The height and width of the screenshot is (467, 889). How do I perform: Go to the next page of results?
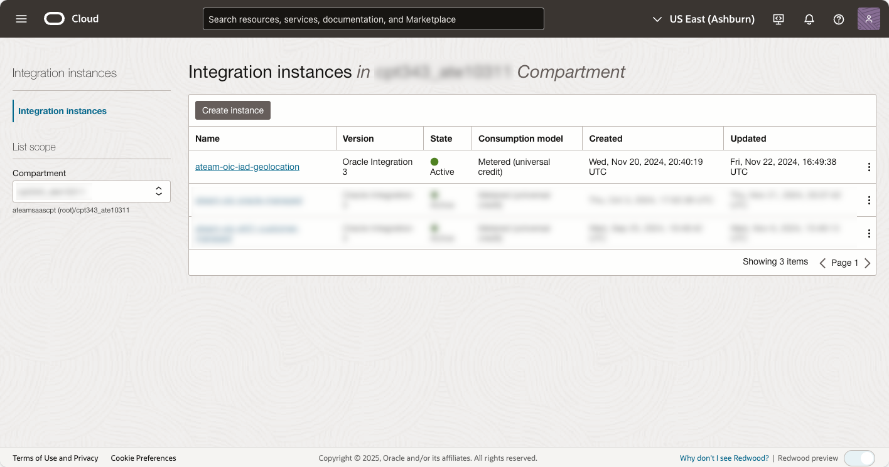[x=868, y=263]
